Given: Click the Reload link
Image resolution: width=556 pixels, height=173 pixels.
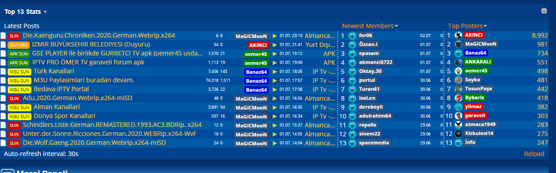Looking at the screenshot, I should pos(534,154).
